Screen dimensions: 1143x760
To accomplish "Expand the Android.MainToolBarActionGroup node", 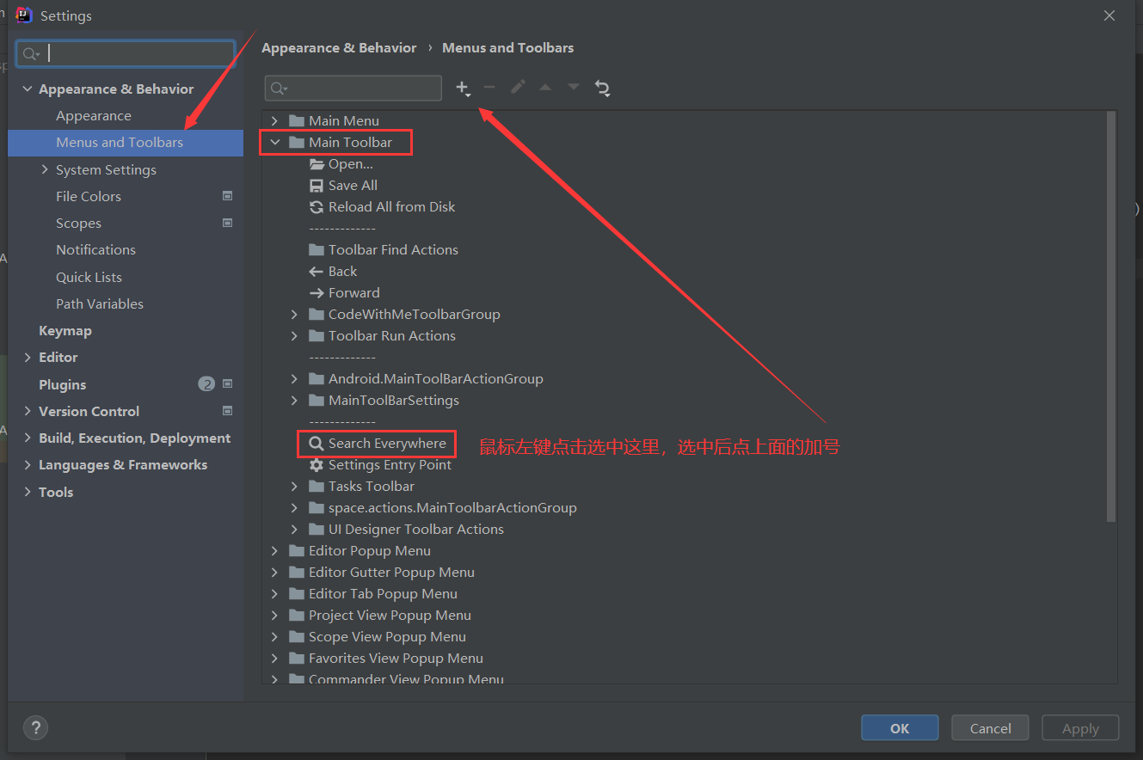I will click(x=294, y=379).
